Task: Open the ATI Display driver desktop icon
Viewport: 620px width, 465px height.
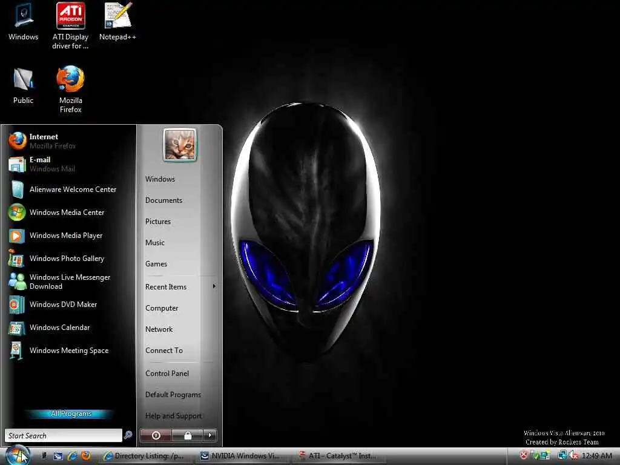Action: (x=70, y=26)
